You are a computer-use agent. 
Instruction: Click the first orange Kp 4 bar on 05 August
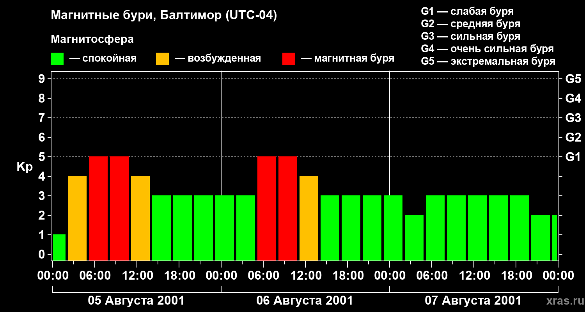(x=77, y=218)
